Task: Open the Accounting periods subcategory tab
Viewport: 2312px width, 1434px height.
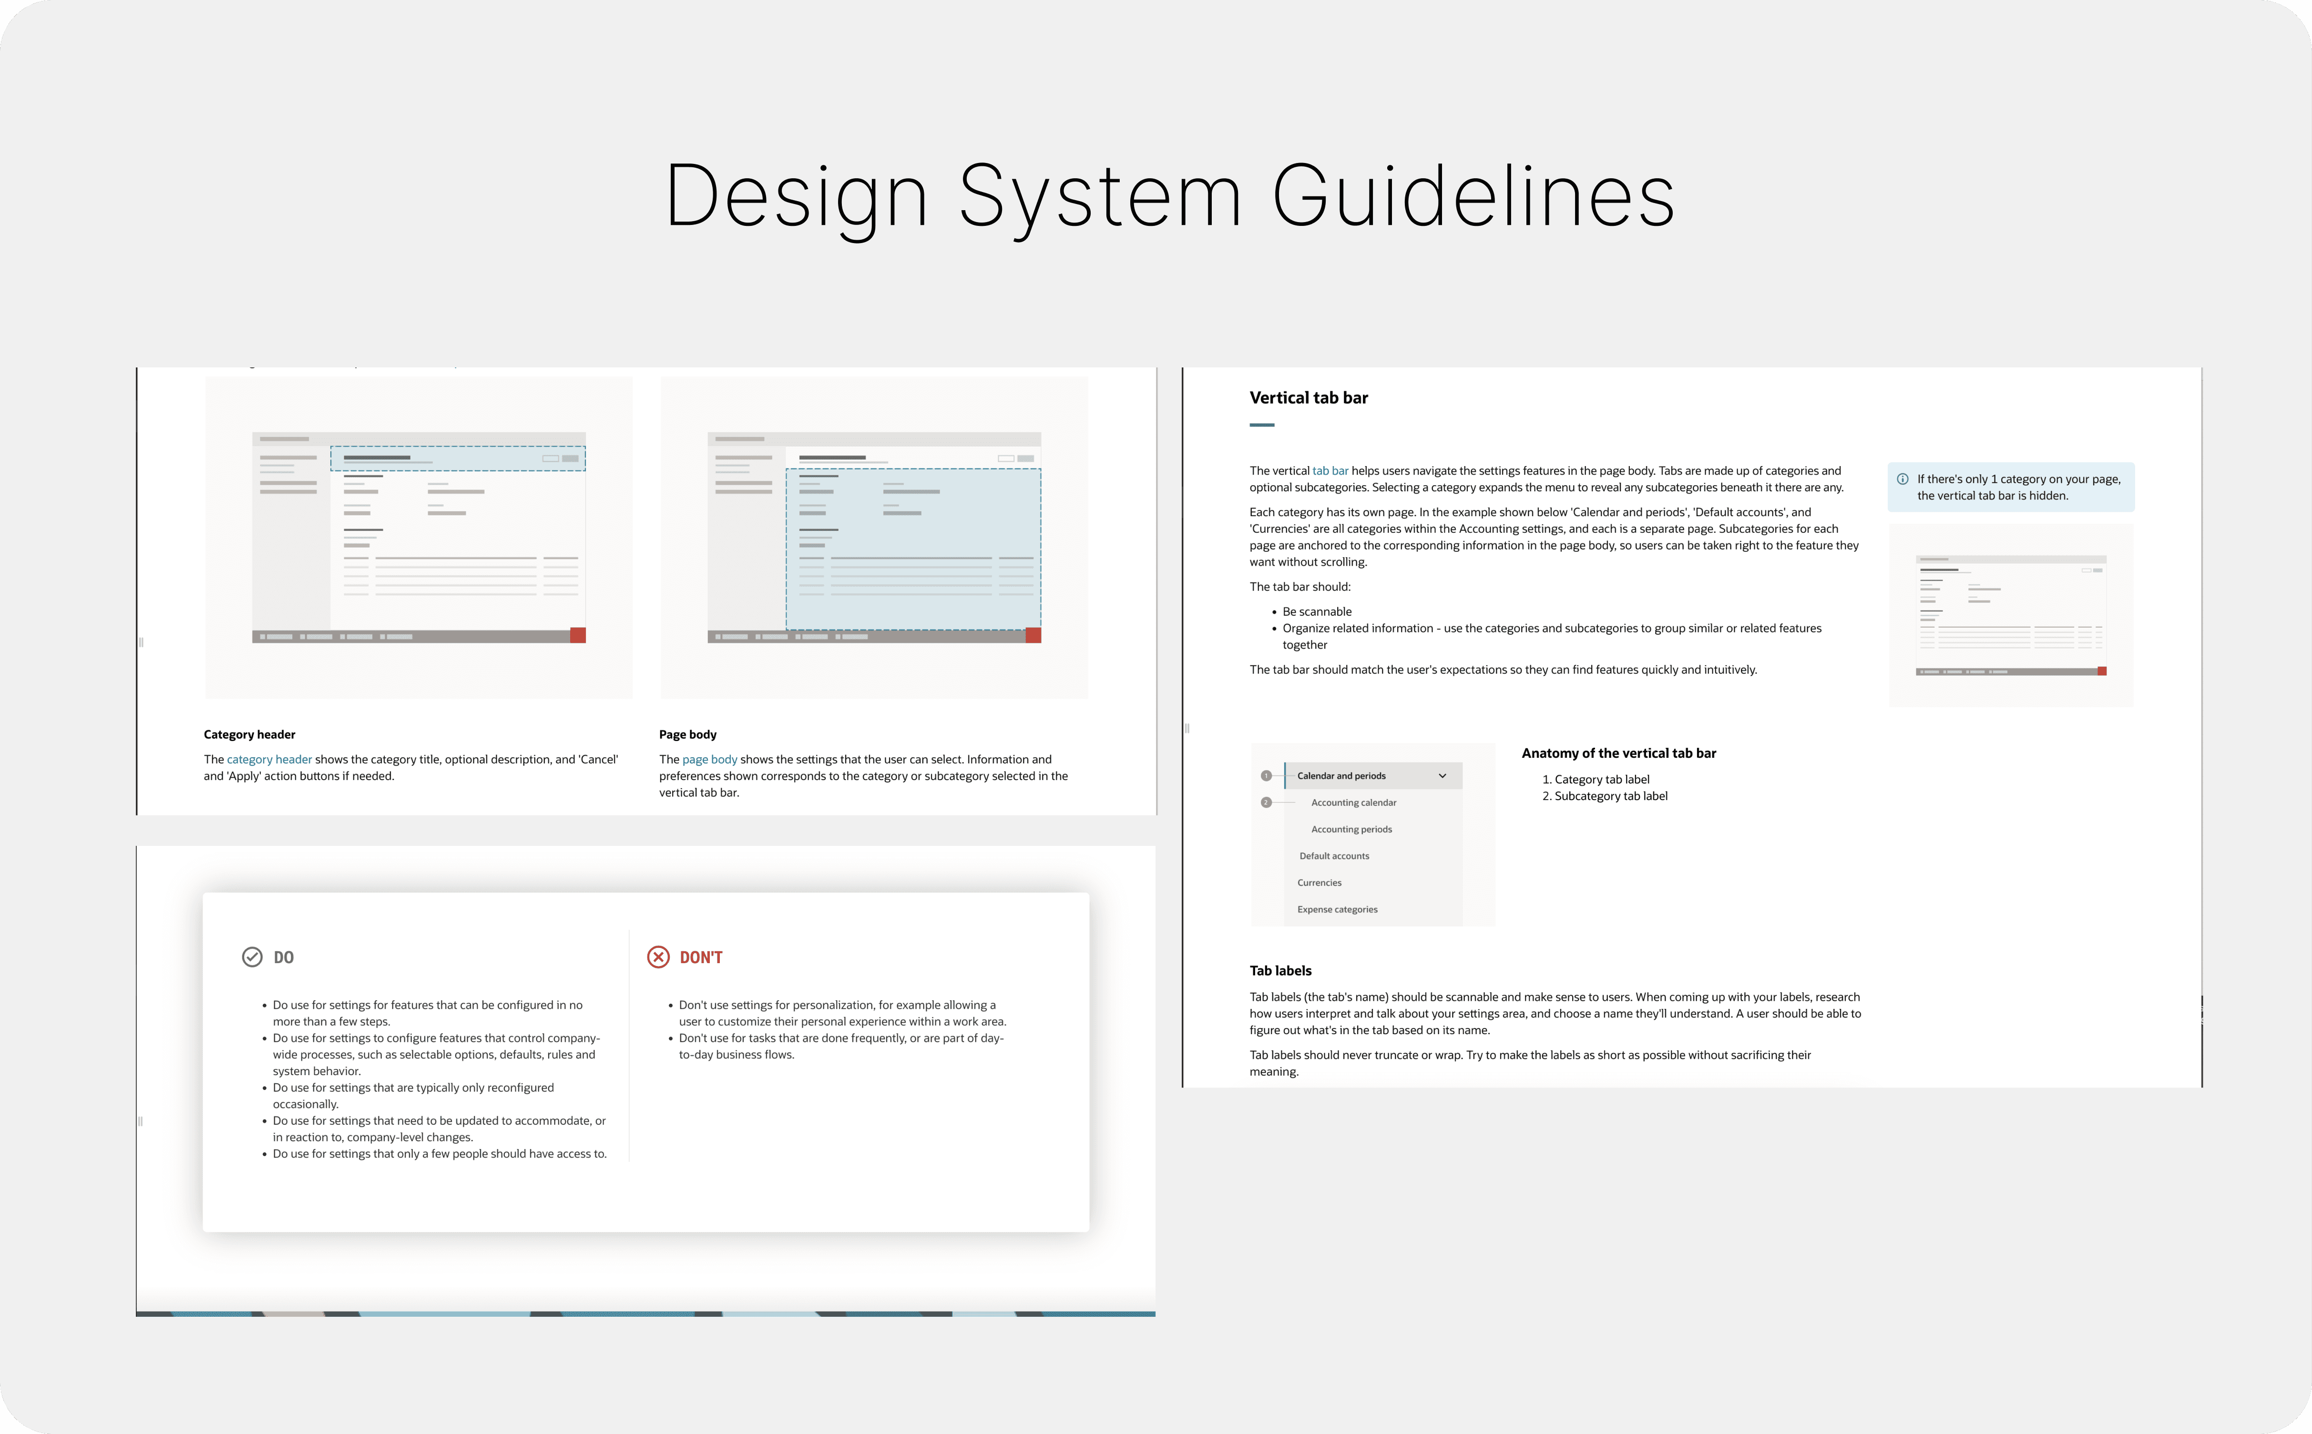Action: 1351,829
